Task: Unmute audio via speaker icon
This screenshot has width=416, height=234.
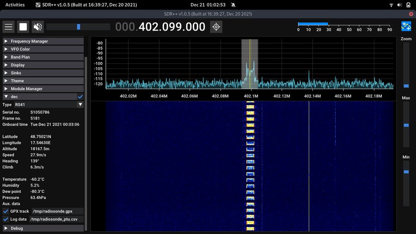Action: click(38, 27)
